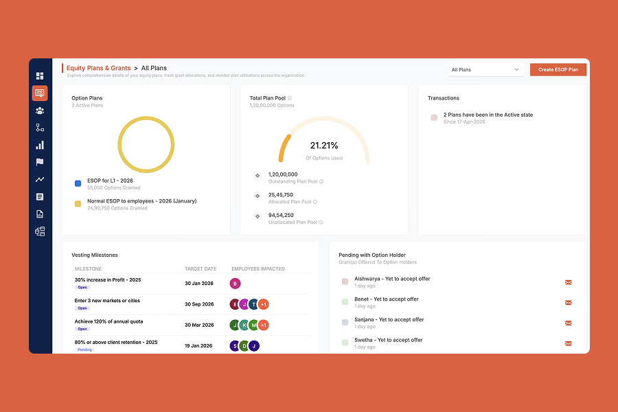This screenshot has height=412, width=618.
Task: Open the flag icon in sidebar
Action: pos(40,162)
